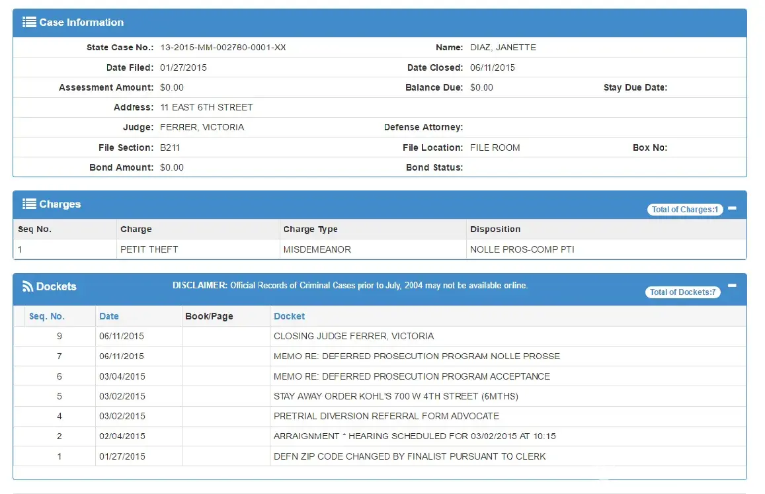
Task: Click the state case number value
Action: click(x=223, y=48)
